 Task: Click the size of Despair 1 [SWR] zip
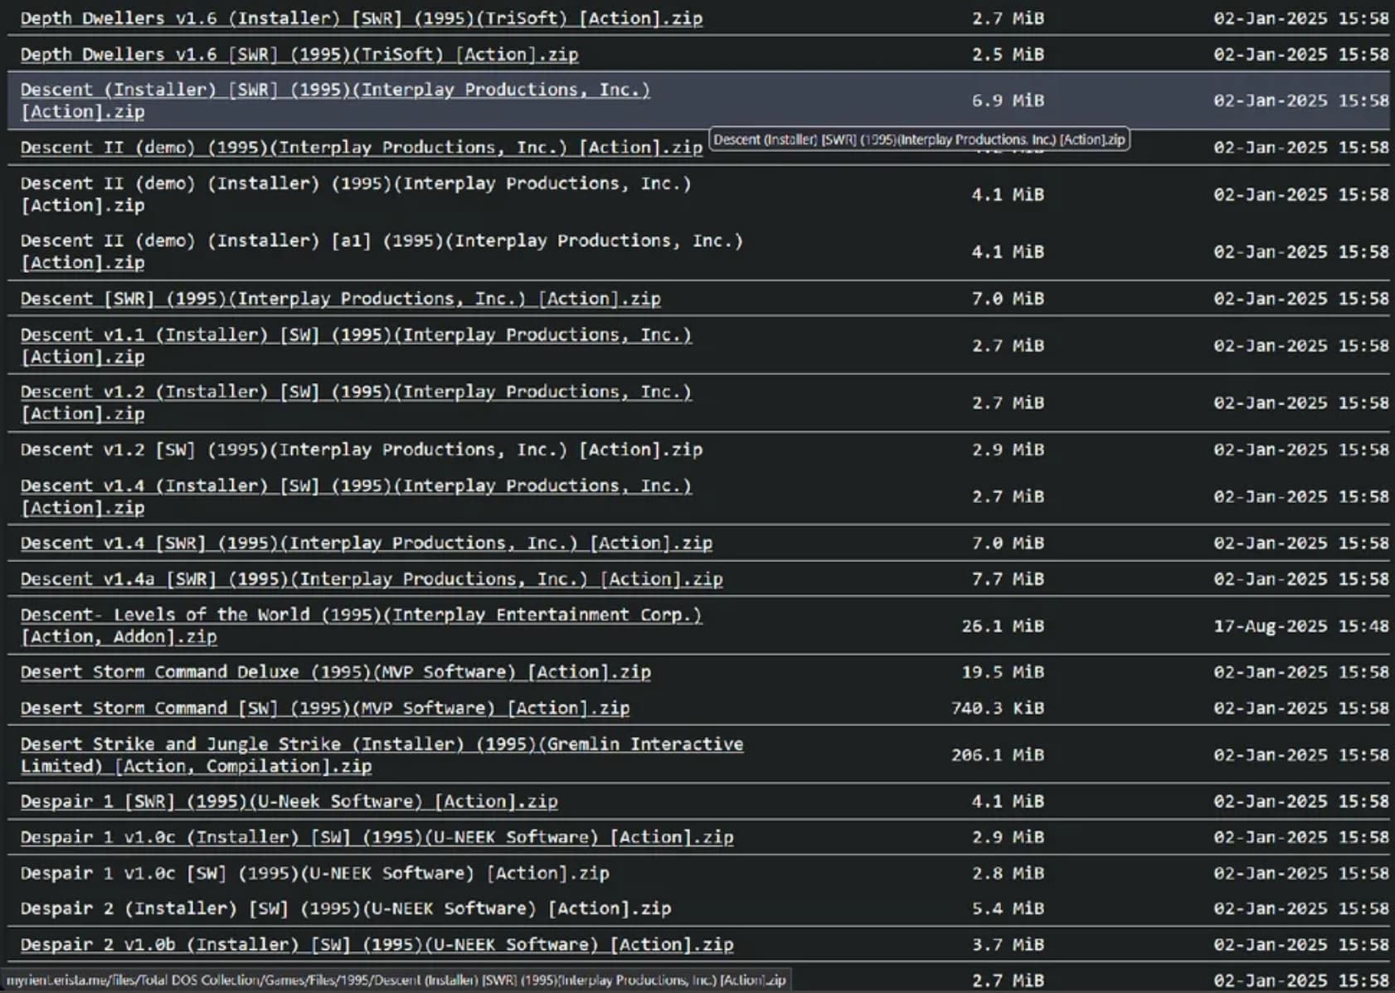pos(1008,802)
